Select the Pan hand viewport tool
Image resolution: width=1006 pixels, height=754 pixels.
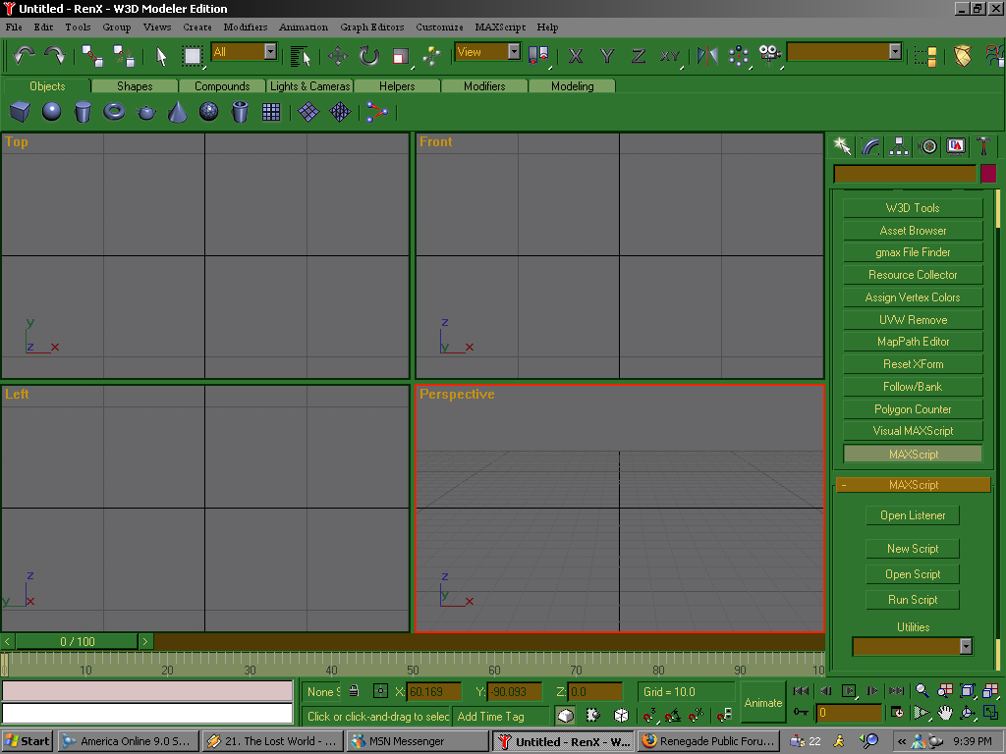(x=945, y=713)
